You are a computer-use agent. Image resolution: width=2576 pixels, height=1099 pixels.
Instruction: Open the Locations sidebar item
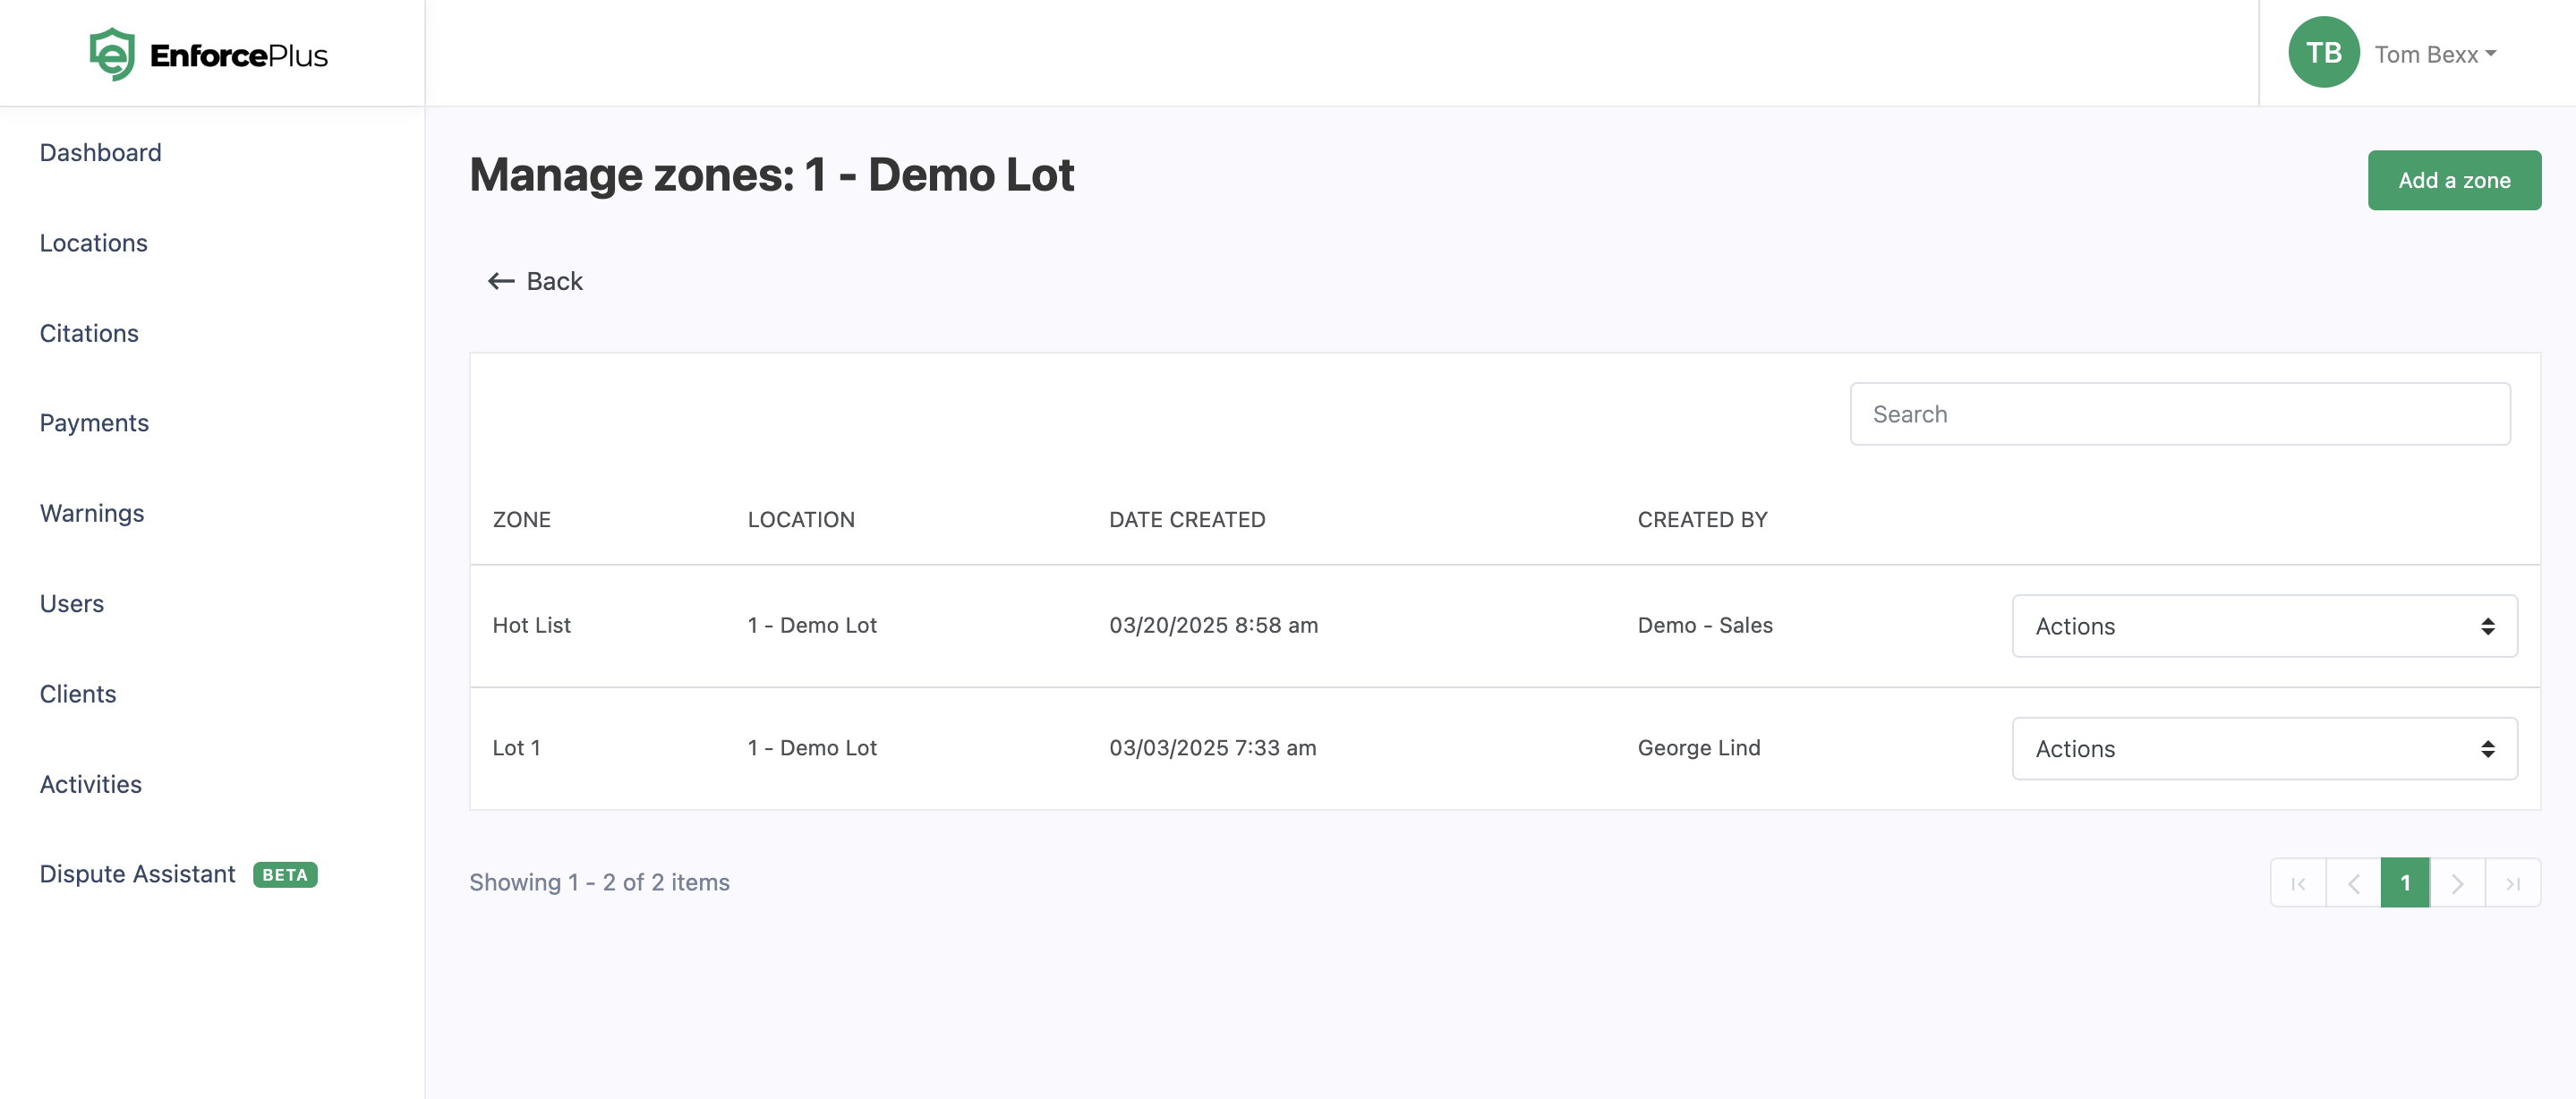pyautogui.click(x=93, y=243)
